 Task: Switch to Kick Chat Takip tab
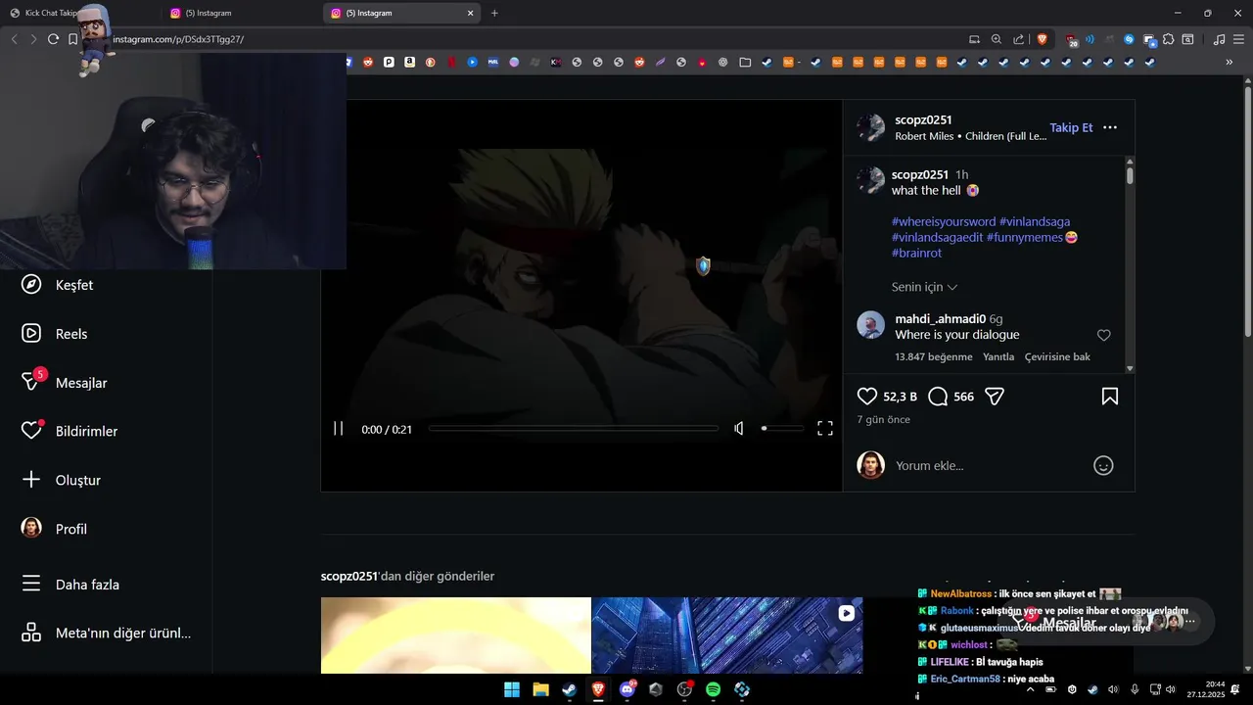pos(78,13)
